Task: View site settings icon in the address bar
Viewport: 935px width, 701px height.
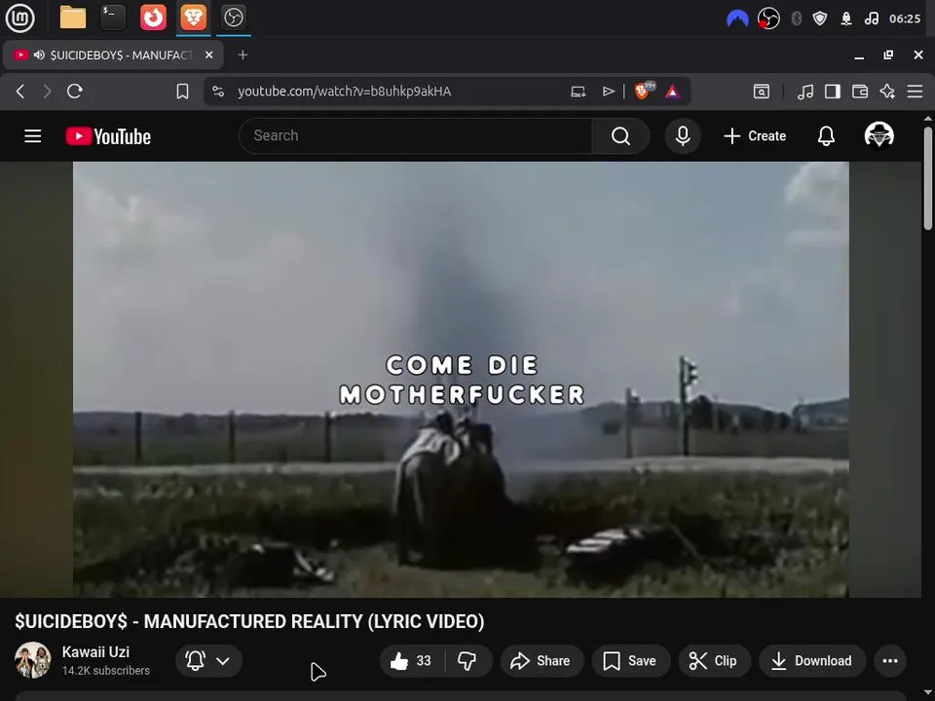Action: (218, 92)
